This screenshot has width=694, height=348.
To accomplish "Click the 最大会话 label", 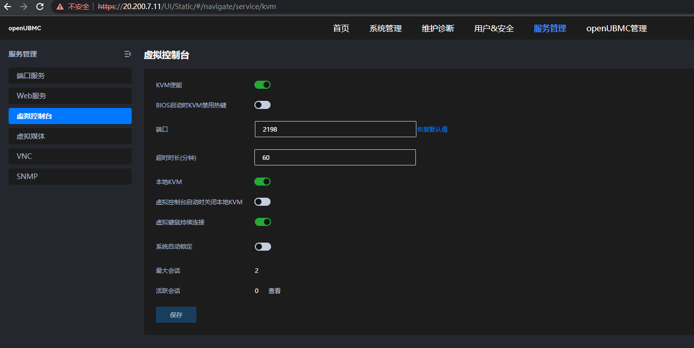I will [168, 271].
